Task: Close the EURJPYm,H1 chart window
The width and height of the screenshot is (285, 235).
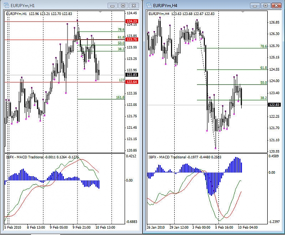Action: tap(134, 5)
